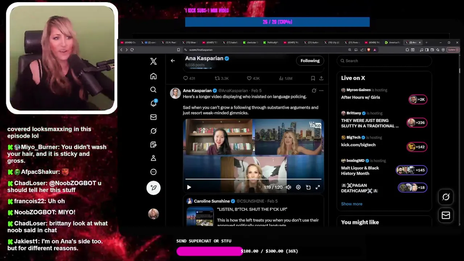The height and width of the screenshot is (261, 464).
Task: Open Lists icon in X sidebar
Action: [x=153, y=145]
